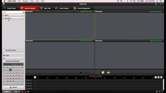Select September 25 on the calendar
This screenshot has height=93, width=166.
pyautogui.click(x=19, y=78)
